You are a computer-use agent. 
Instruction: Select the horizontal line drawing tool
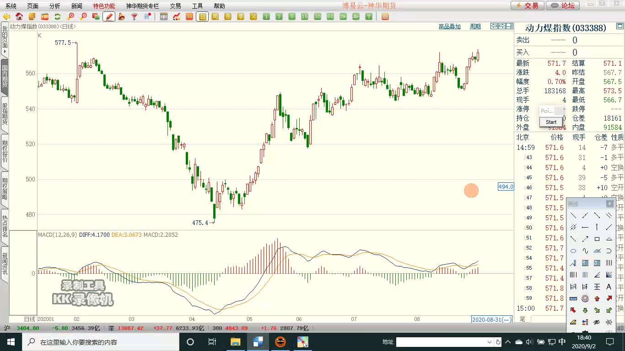click(585, 227)
